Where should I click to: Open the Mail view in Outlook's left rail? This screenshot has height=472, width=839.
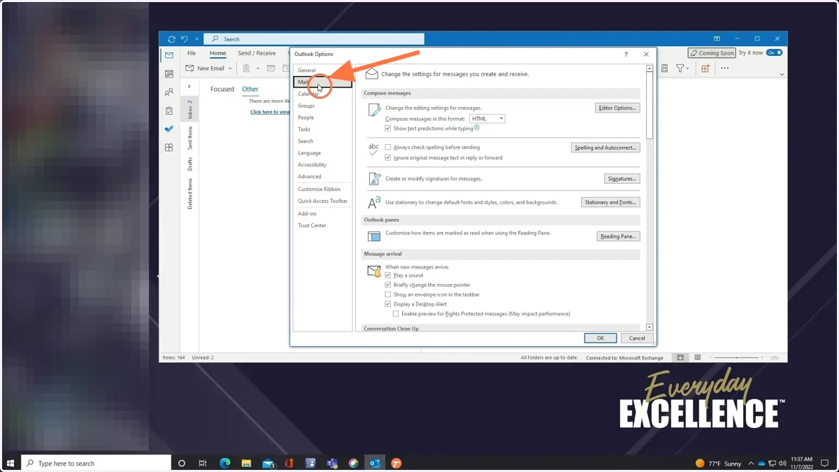tap(169, 55)
